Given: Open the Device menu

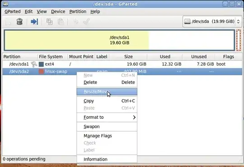Looking at the screenshot, I should 58,11.
